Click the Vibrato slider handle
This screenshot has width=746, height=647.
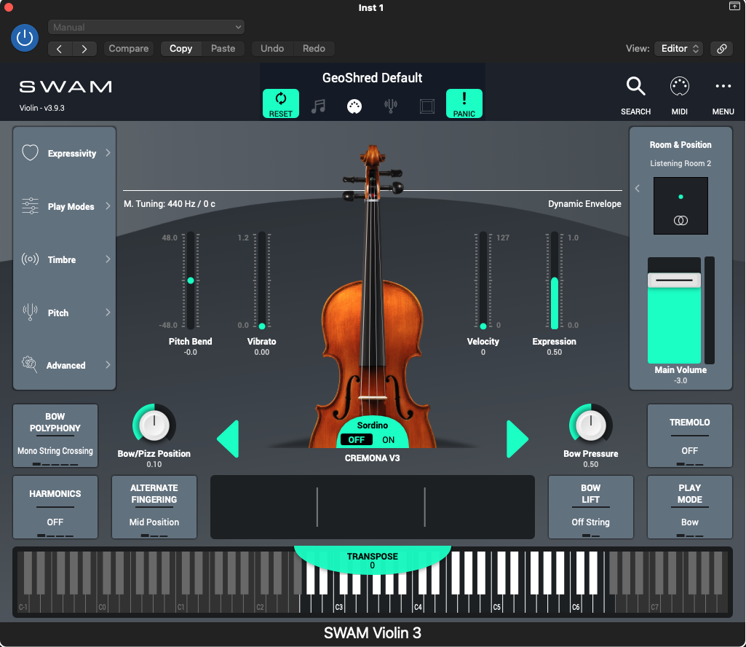coord(262,326)
